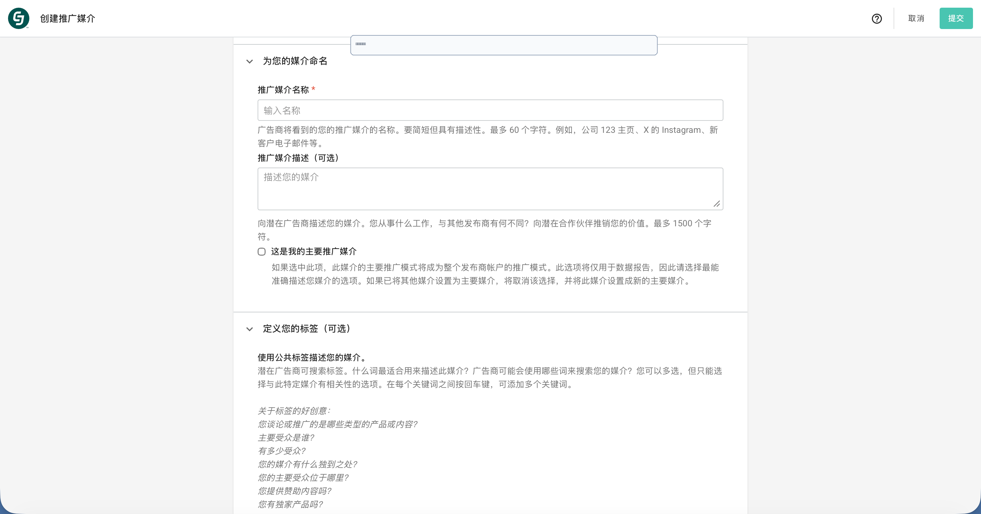Collapse the 为您的媒介命名 section chevron

(250, 61)
